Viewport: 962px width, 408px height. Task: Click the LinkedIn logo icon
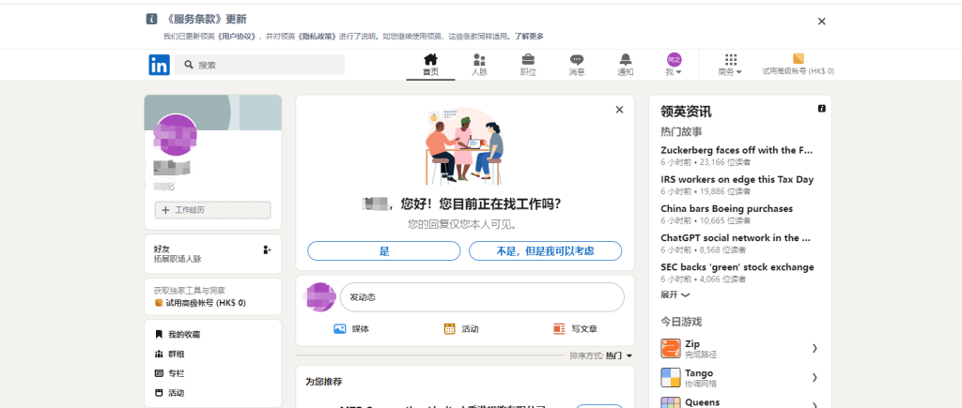[159, 65]
